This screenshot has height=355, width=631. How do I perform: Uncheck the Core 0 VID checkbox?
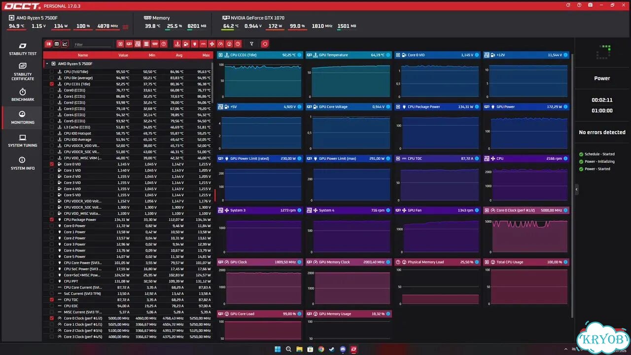click(x=52, y=164)
